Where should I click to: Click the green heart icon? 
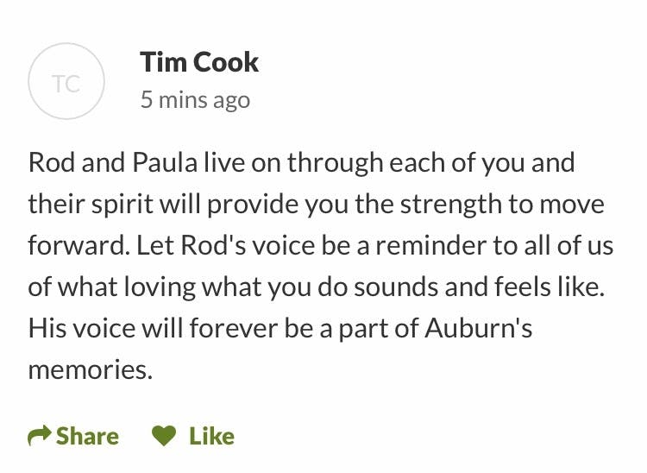(164, 437)
